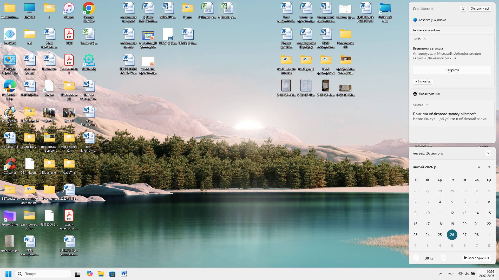Select February 14 in the calendar
Viewport: 499px width, 280px height.
(477, 213)
